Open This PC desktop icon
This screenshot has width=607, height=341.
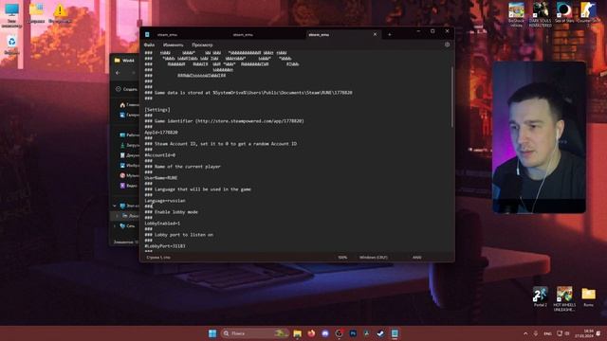click(11, 15)
